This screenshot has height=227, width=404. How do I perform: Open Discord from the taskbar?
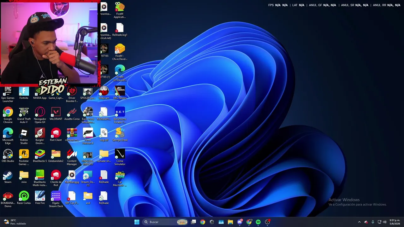pos(240,222)
